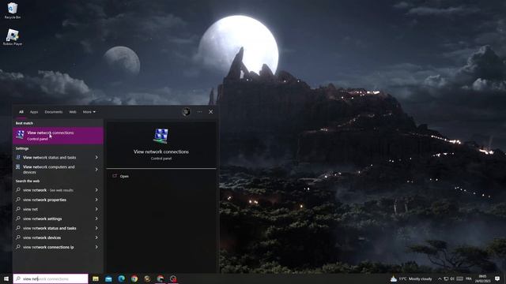Open the taskbar app right of the first Chrome icon
Image resolution: width=506 pixels, height=284 pixels.
click(147, 278)
